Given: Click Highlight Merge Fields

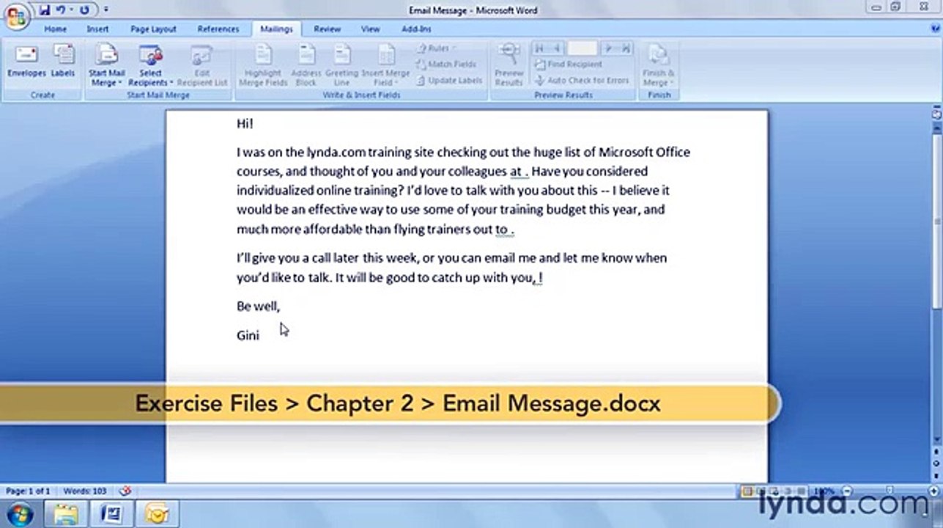Looking at the screenshot, I should coord(263,66).
